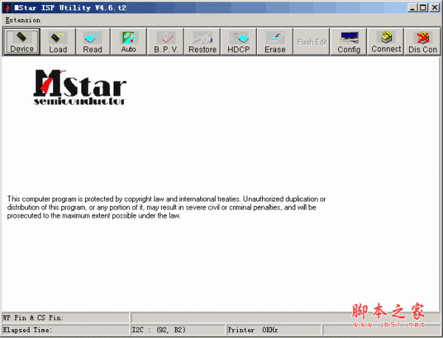Click the copyright notice paragraph

(166, 207)
